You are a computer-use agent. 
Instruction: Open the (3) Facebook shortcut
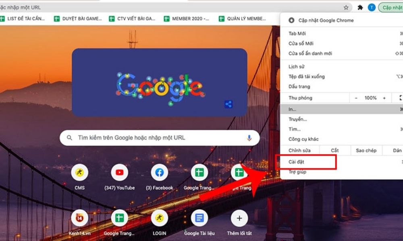[159, 177]
